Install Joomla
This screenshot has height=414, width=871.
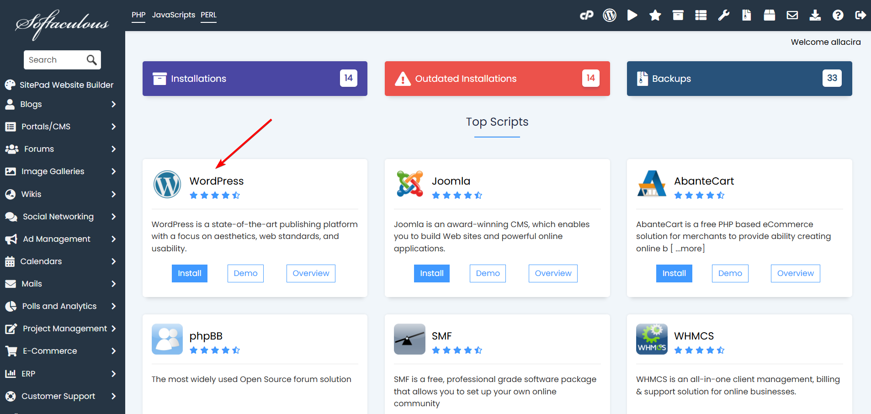point(432,273)
